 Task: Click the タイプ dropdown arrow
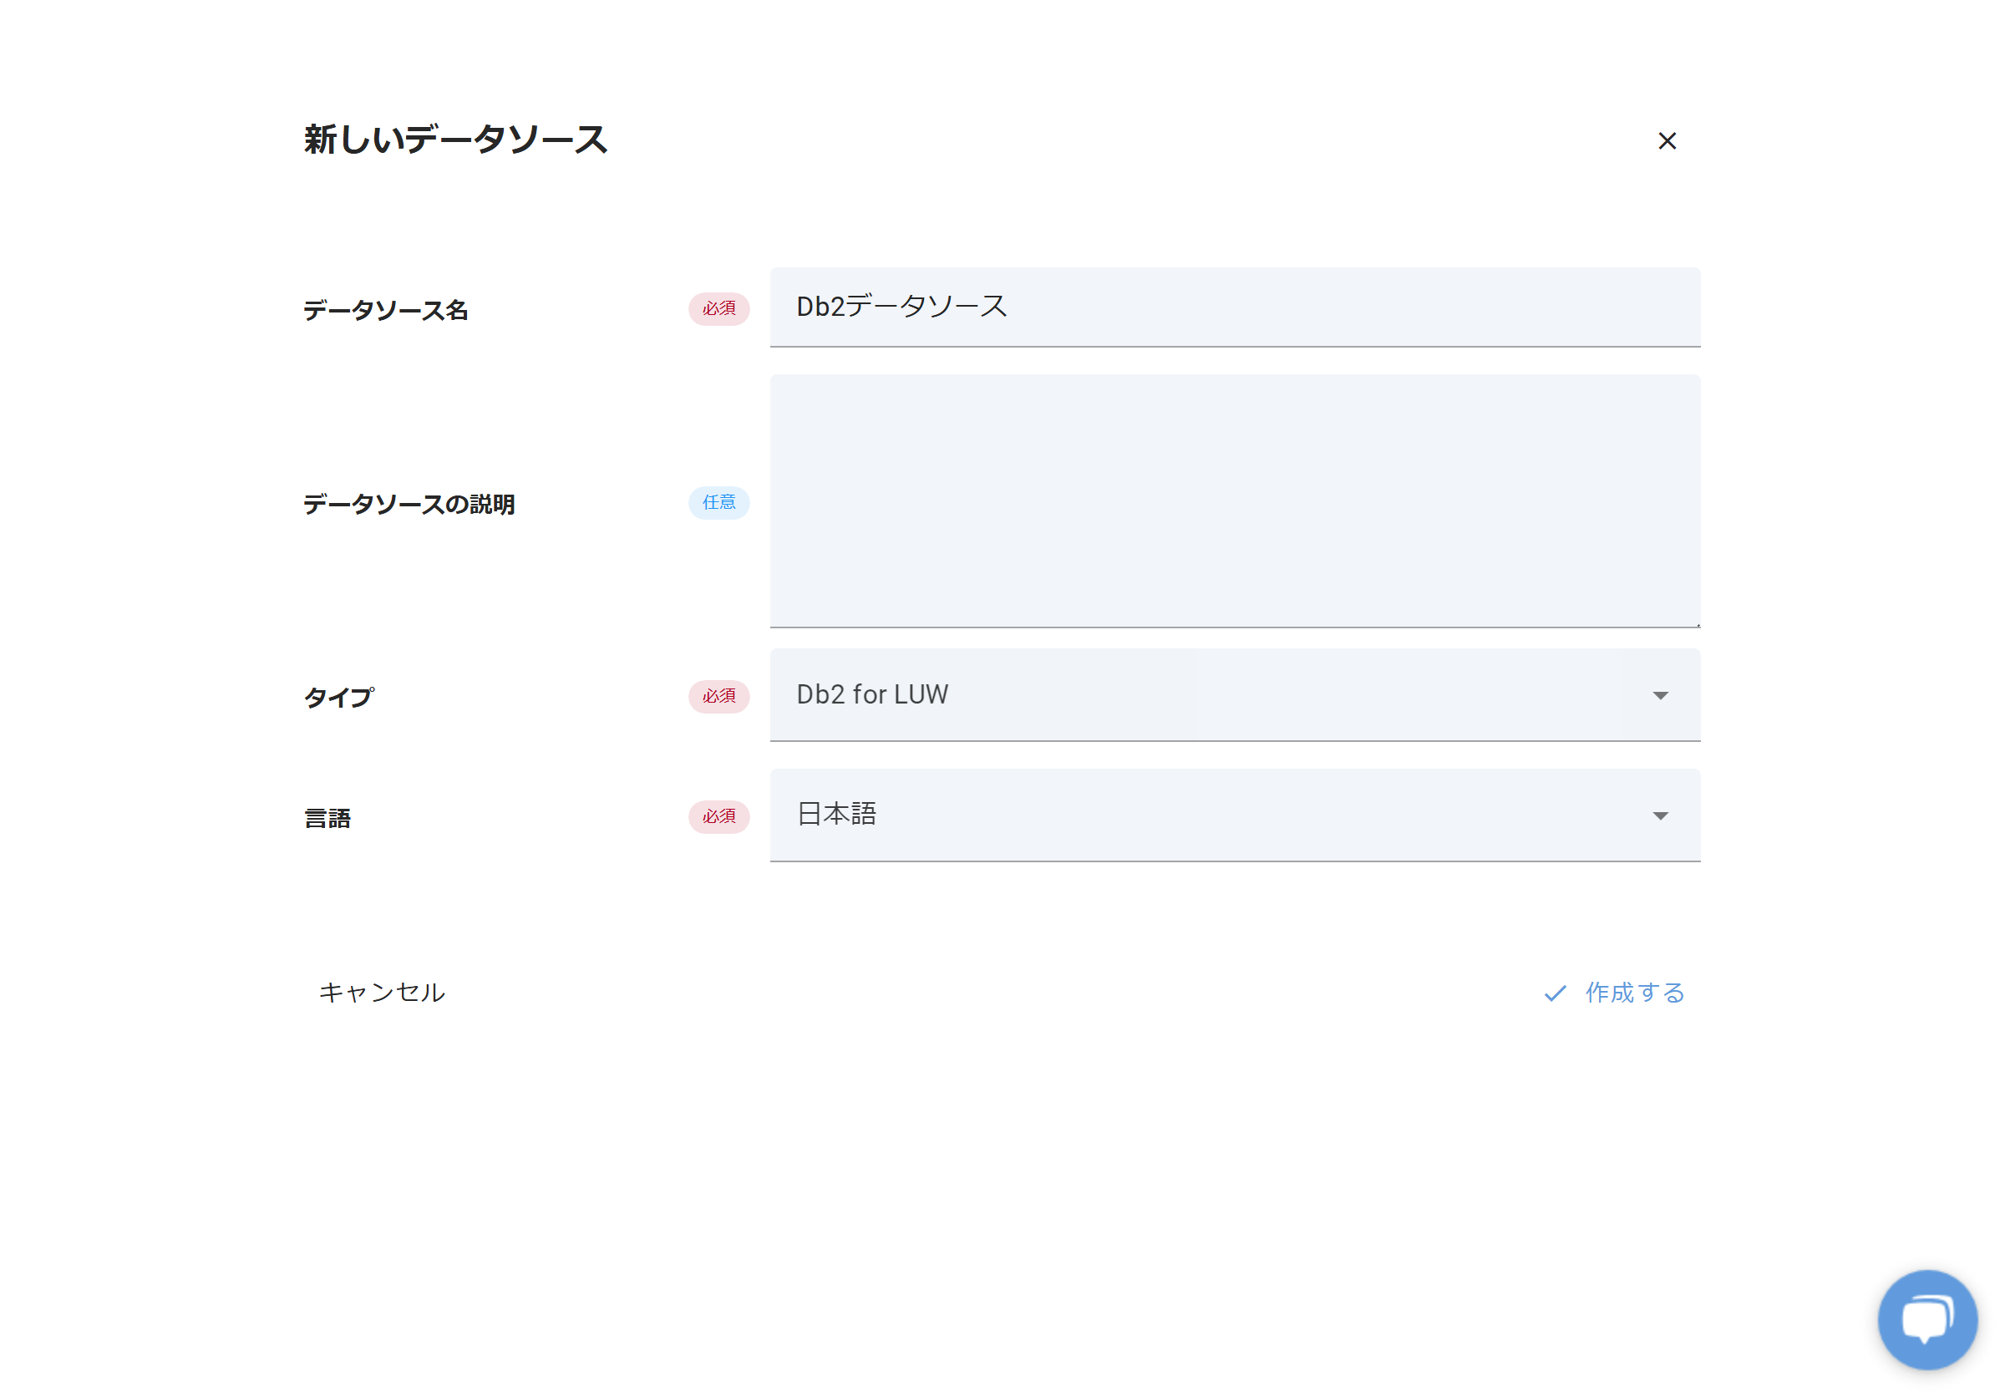[1659, 695]
